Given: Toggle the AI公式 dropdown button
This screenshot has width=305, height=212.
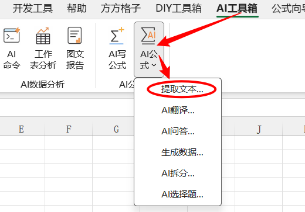Looking at the screenshot, I should coord(149,50).
